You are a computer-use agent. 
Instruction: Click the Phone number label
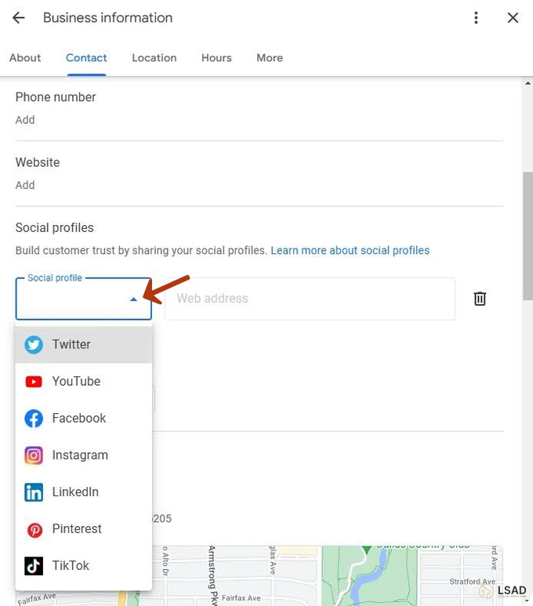coord(56,97)
